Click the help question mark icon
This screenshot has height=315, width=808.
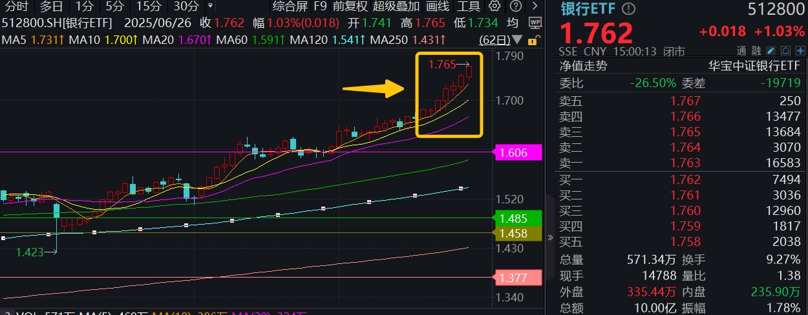[515, 7]
